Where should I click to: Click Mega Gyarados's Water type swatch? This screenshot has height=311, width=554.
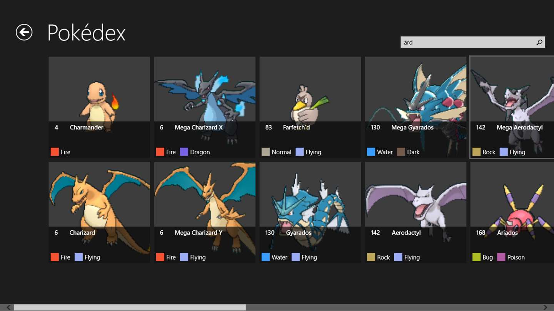point(371,152)
